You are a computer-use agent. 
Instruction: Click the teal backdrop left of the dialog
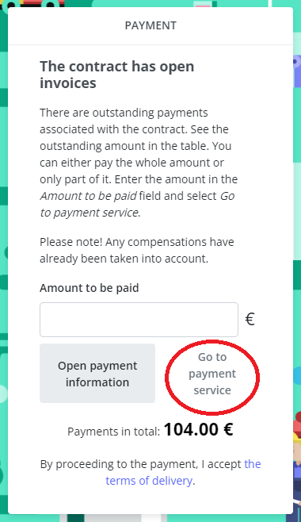coord(3,233)
